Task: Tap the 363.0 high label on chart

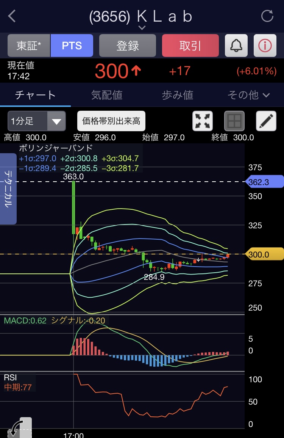Action: click(x=73, y=177)
